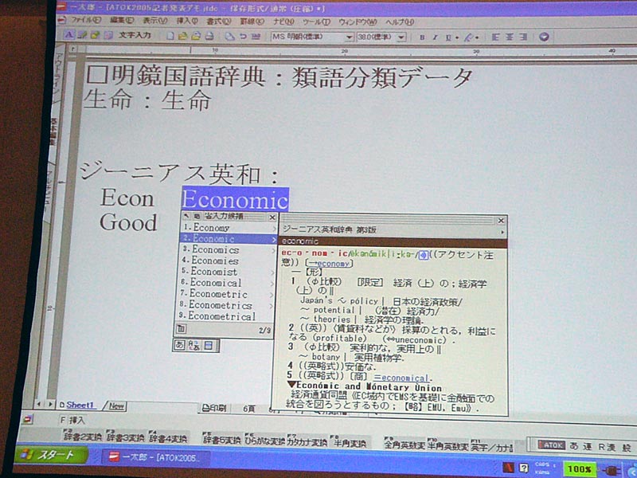Screen dimensions: 637x478
Task: Click the Print toolbar icon
Action: coord(209,36)
